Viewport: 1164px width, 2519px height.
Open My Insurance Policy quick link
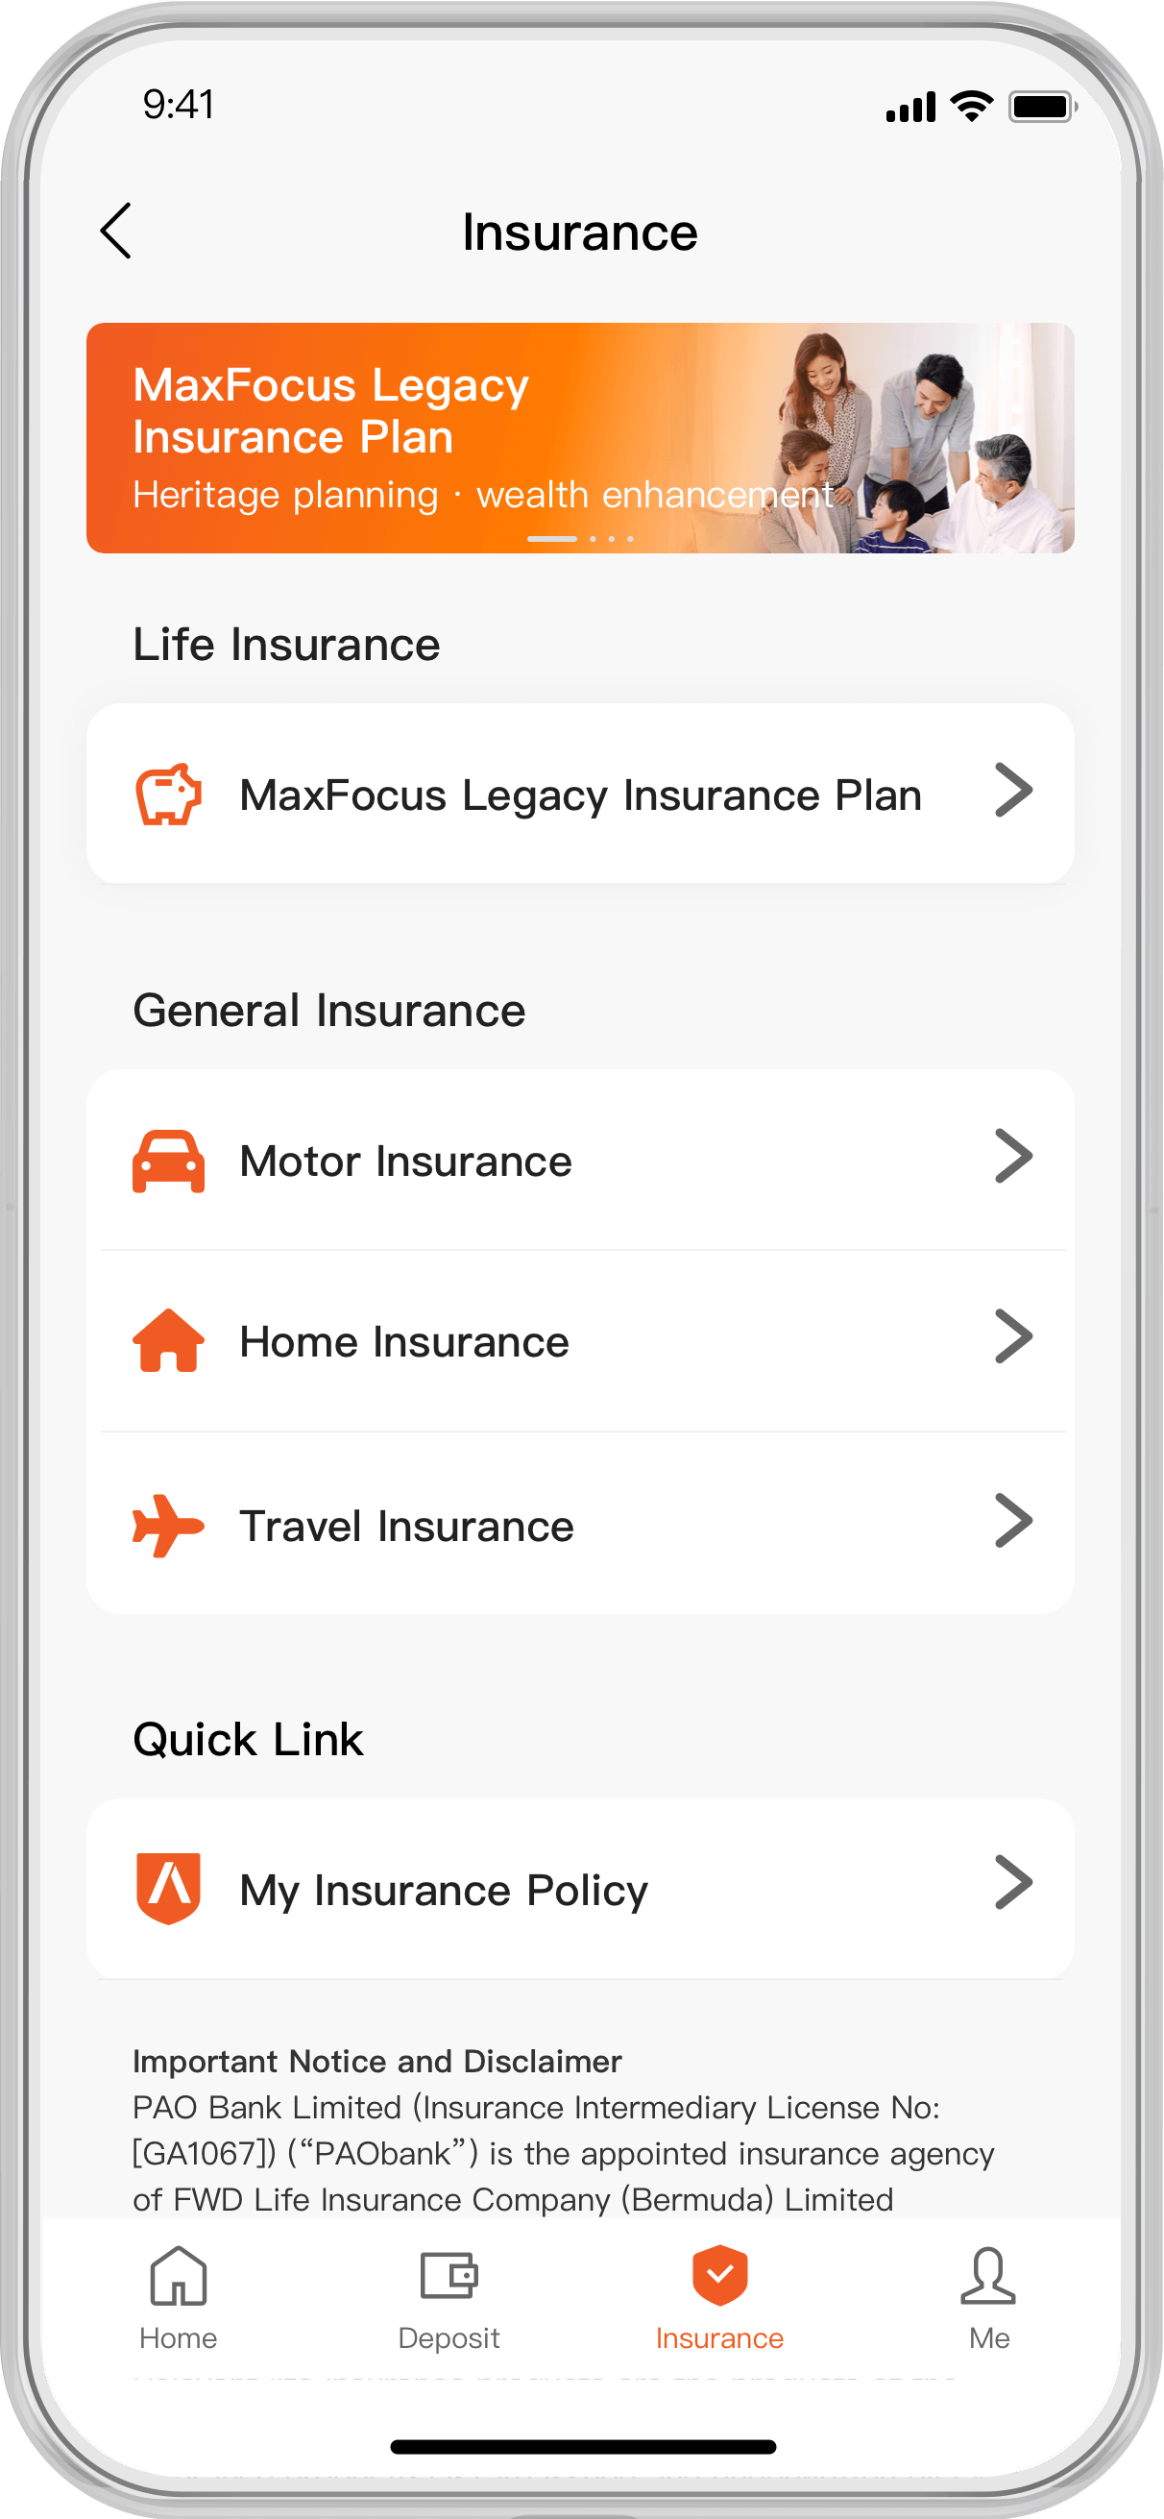pos(444,1891)
